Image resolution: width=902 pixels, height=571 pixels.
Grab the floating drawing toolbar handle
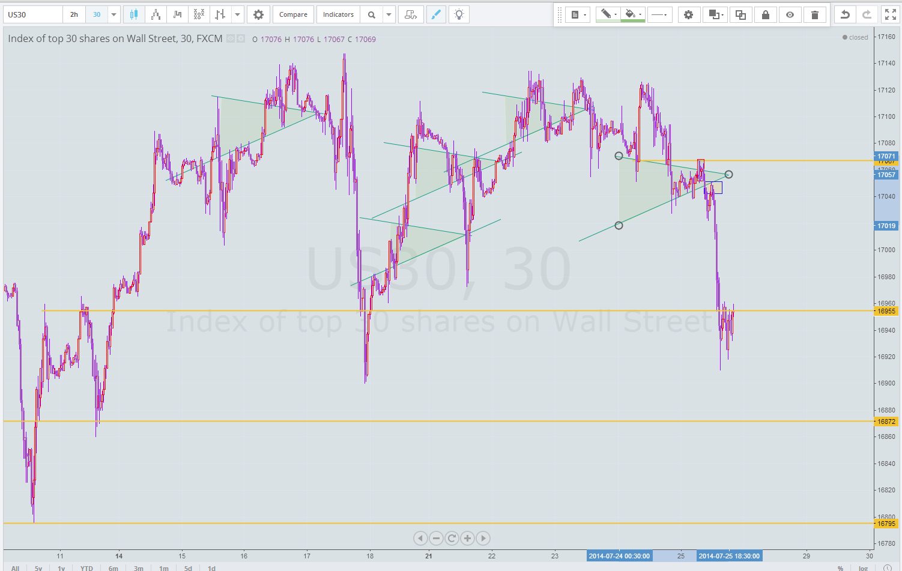(560, 14)
